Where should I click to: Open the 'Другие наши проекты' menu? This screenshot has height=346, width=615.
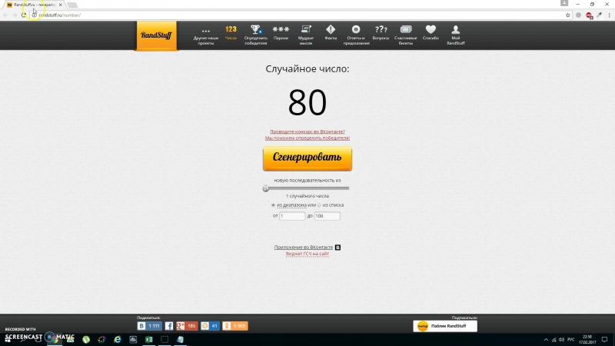[205, 35]
